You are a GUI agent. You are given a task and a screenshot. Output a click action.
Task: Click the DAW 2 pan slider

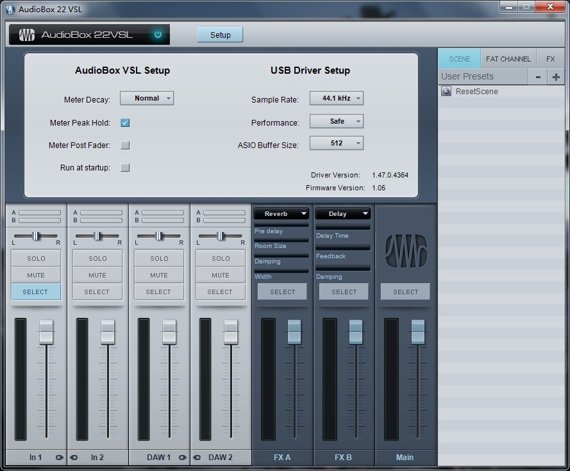pos(221,236)
